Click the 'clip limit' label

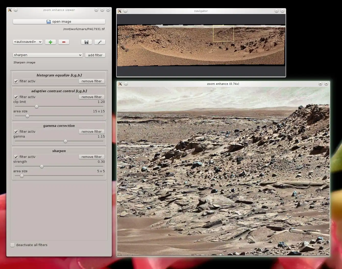pos(20,102)
